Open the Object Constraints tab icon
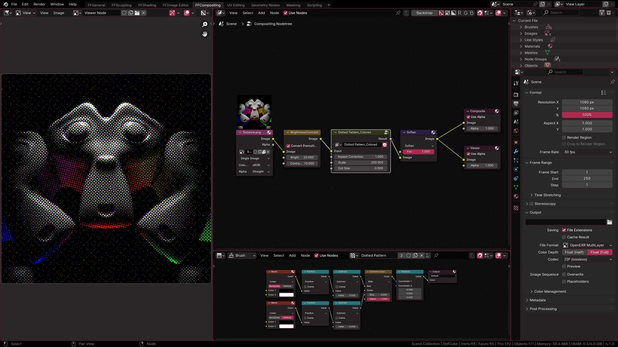Viewport: 618px width, 347px height. click(x=516, y=179)
